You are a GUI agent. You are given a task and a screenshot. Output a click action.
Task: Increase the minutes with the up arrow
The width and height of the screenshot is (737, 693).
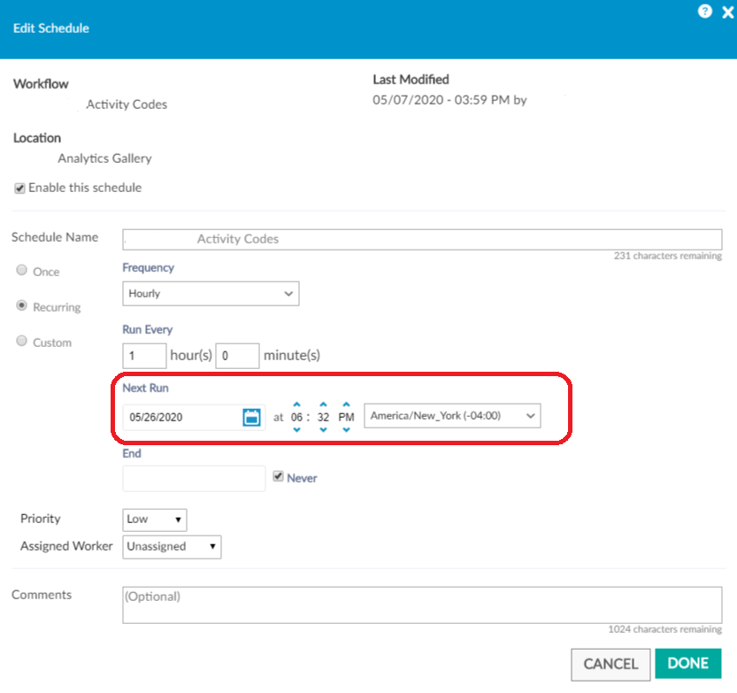click(x=322, y=404)
